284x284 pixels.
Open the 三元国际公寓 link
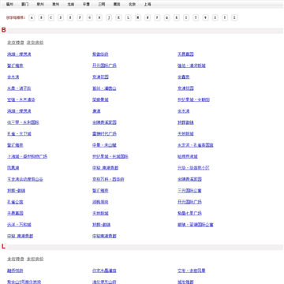coord(189,191)
